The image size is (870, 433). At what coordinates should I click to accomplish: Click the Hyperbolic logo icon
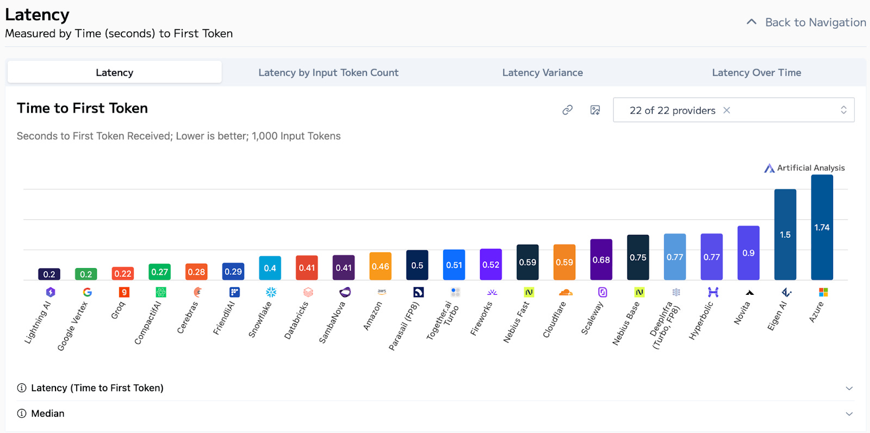(x=713, y=292)
